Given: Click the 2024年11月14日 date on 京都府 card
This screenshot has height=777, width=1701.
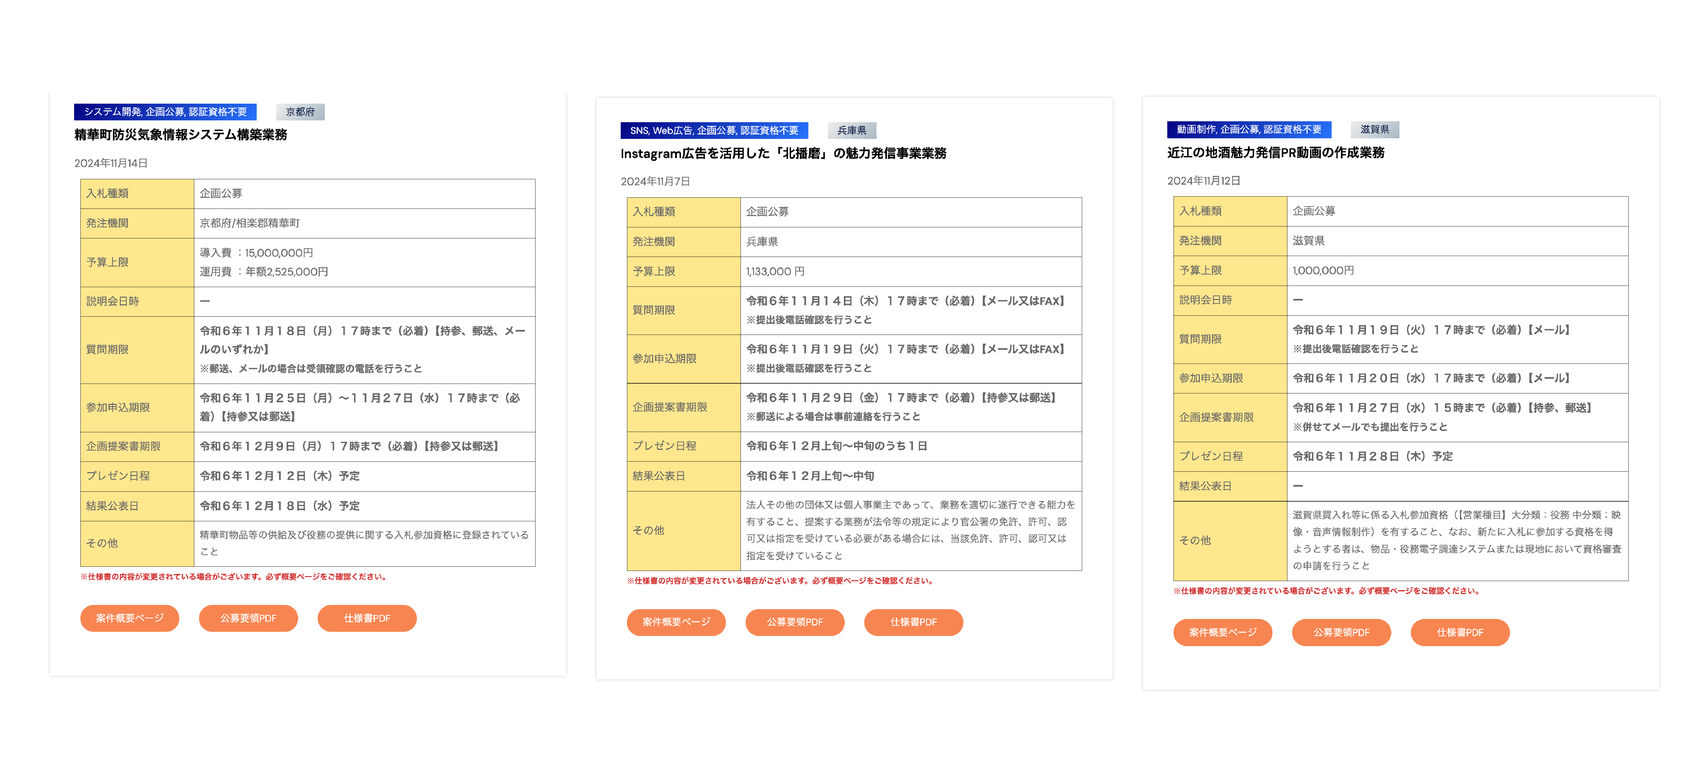Looking at the screenshot, I should 111,163.
